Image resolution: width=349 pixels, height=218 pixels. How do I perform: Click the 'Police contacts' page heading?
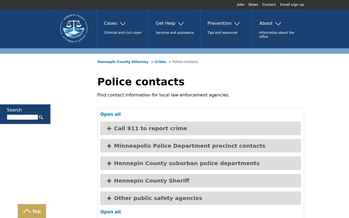click(141, 82)
